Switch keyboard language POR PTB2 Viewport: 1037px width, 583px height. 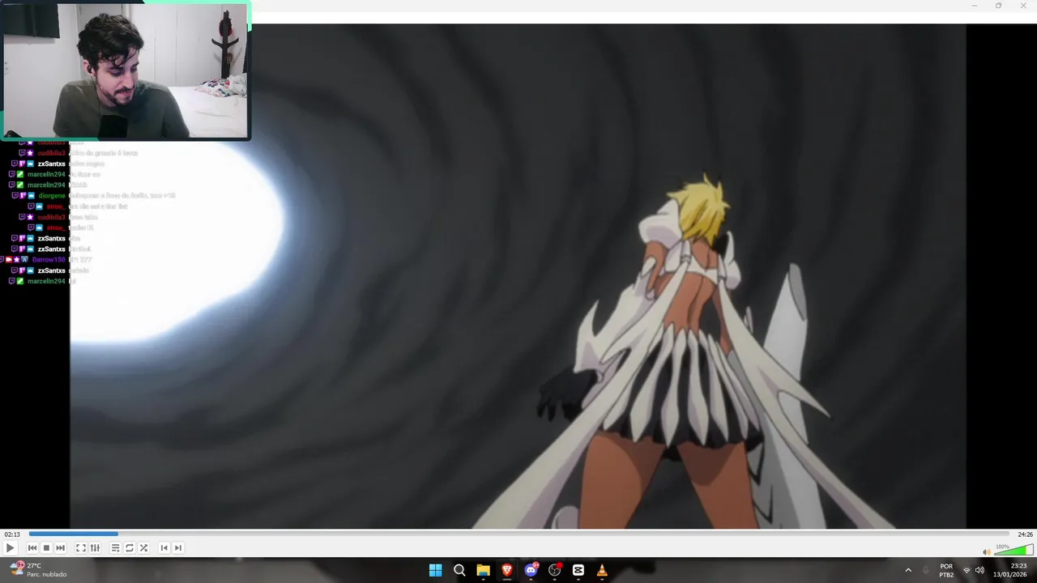[946, 570]
